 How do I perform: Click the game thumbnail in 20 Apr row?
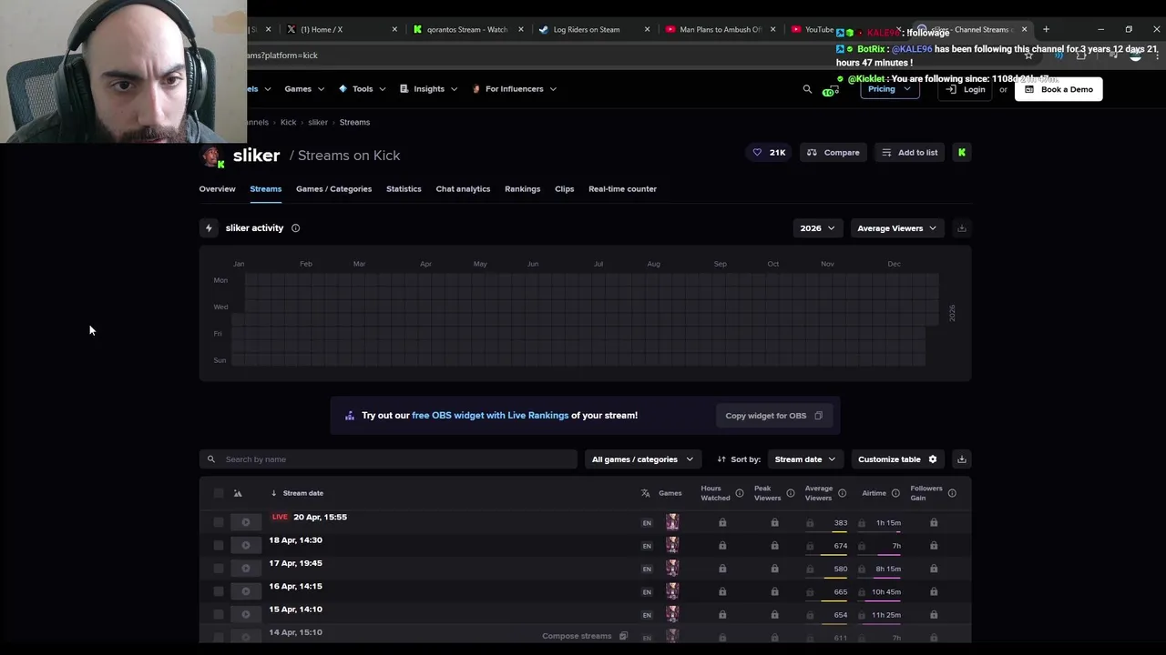pos(672,522)
